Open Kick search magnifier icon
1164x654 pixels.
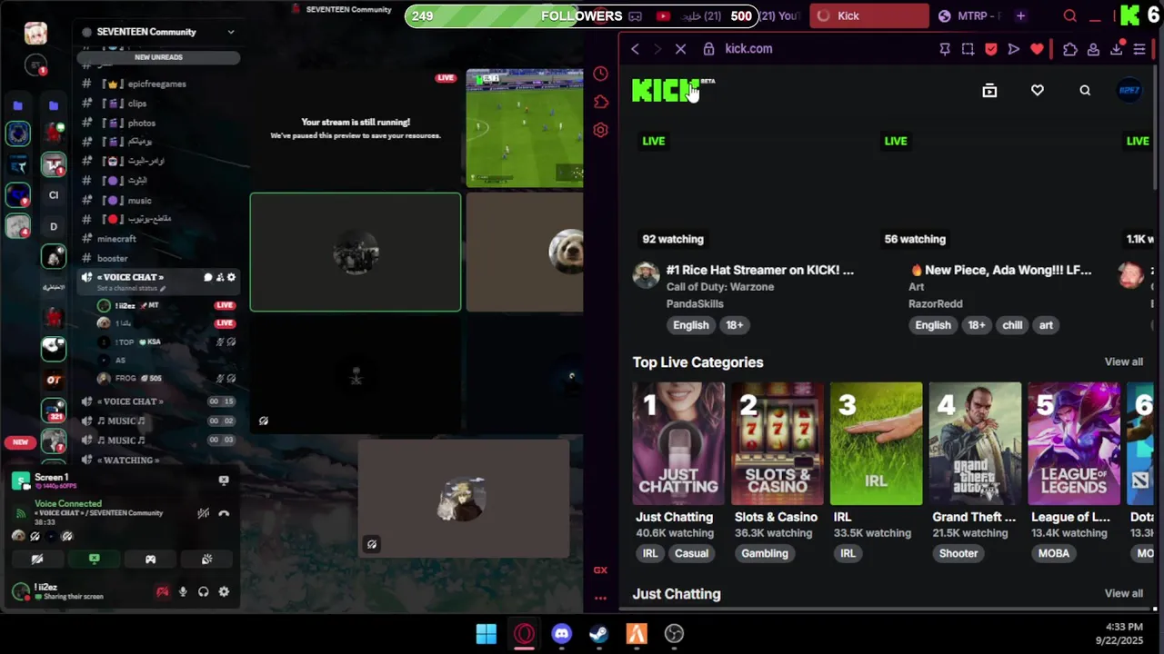1085,90
